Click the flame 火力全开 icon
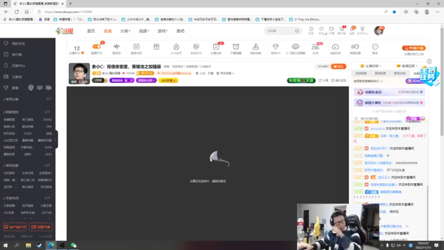 click(176, 47)
